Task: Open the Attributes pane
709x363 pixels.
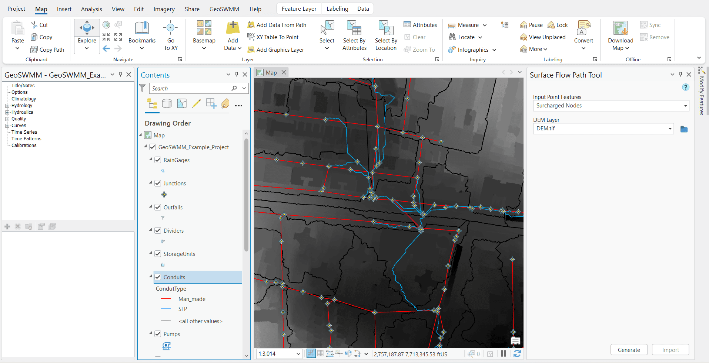Action: [x=421, y=24]
